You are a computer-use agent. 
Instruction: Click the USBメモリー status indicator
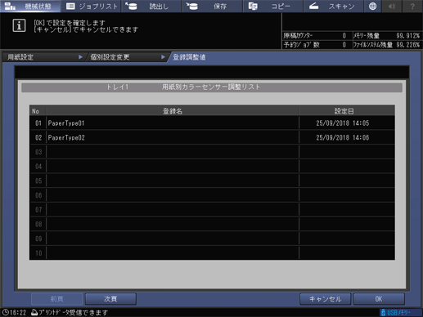[x=400, y=312]
